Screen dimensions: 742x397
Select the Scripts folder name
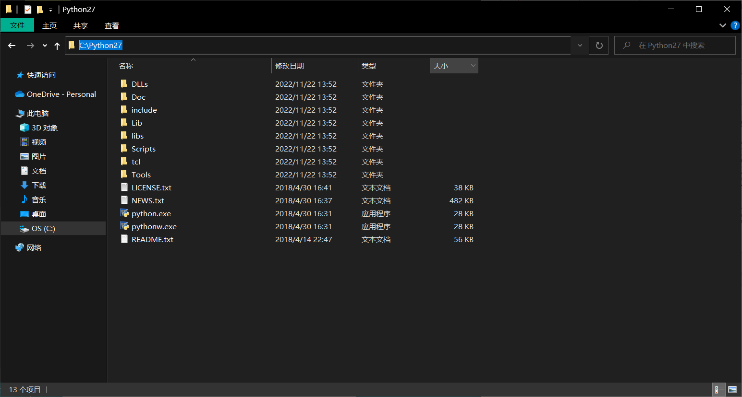(144, 149)
